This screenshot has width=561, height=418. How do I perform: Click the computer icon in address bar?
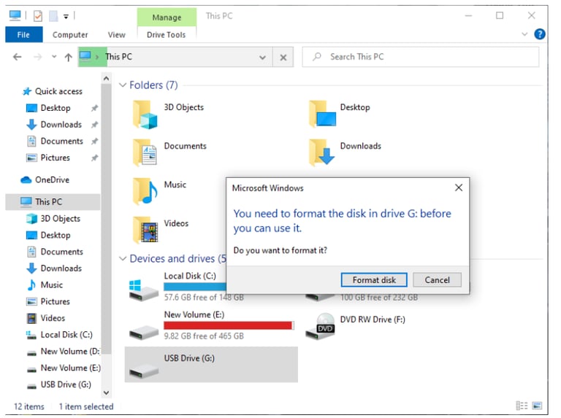[x=85, y=56]
